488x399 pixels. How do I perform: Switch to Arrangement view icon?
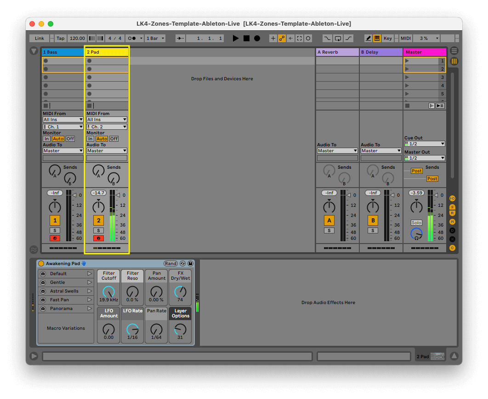[x=454, y=50]
